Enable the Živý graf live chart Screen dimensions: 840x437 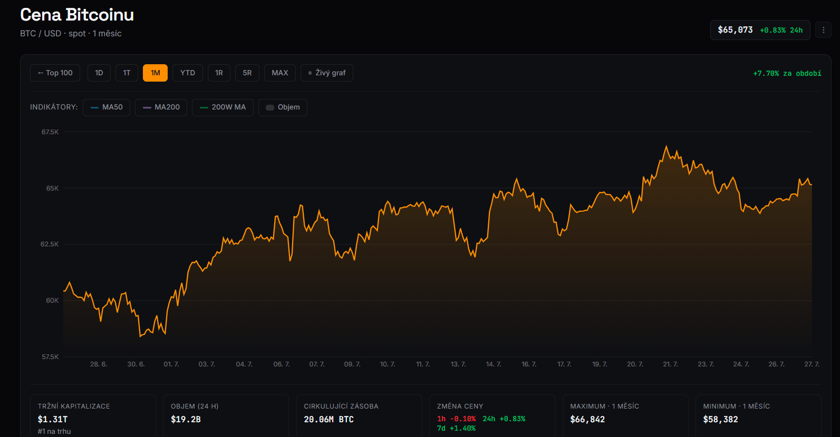click(327, 73)
